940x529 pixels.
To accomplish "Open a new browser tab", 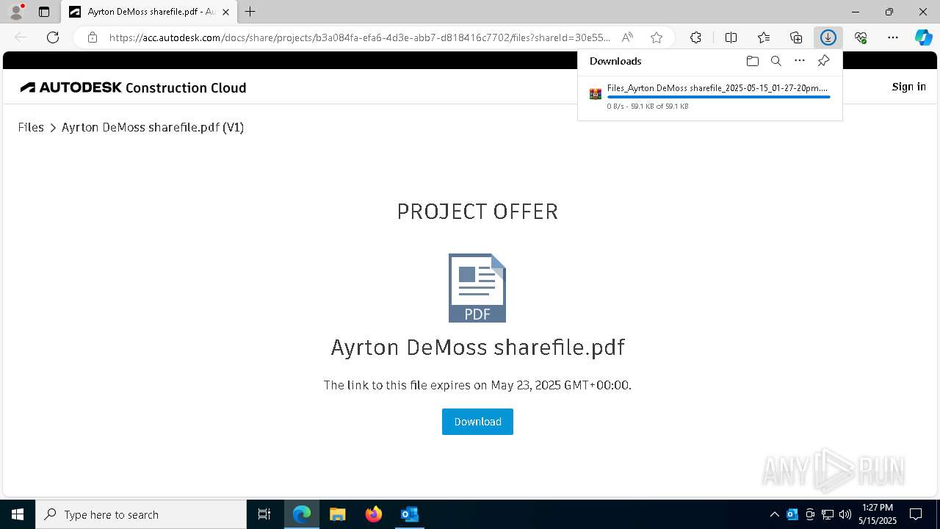I will (x=250, y=12).
